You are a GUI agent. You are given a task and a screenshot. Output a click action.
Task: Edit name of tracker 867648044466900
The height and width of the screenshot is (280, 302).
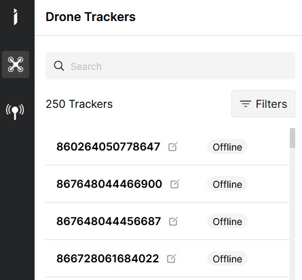174,184
